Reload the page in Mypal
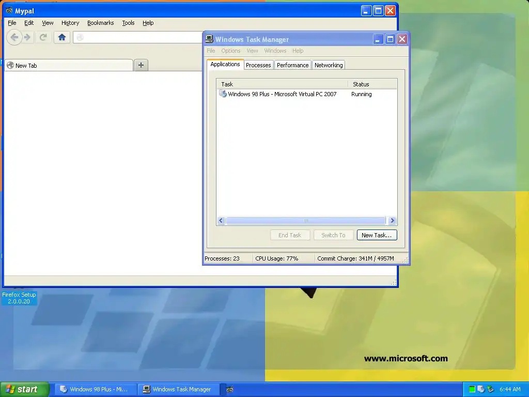The image size is (529, 397). coord(43,37)
